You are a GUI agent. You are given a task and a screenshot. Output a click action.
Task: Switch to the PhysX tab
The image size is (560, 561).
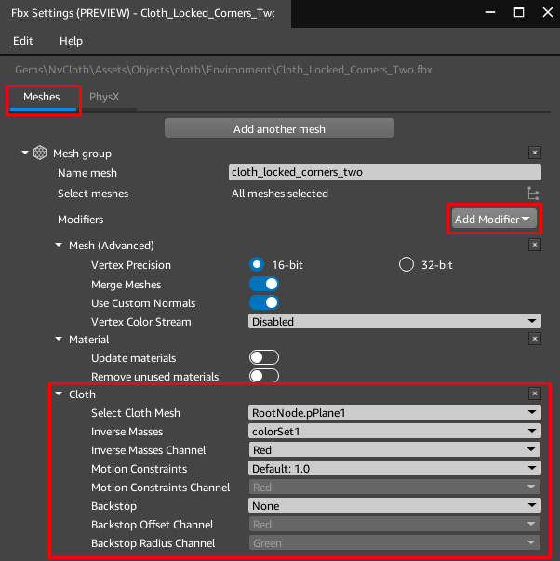point(104,97)
